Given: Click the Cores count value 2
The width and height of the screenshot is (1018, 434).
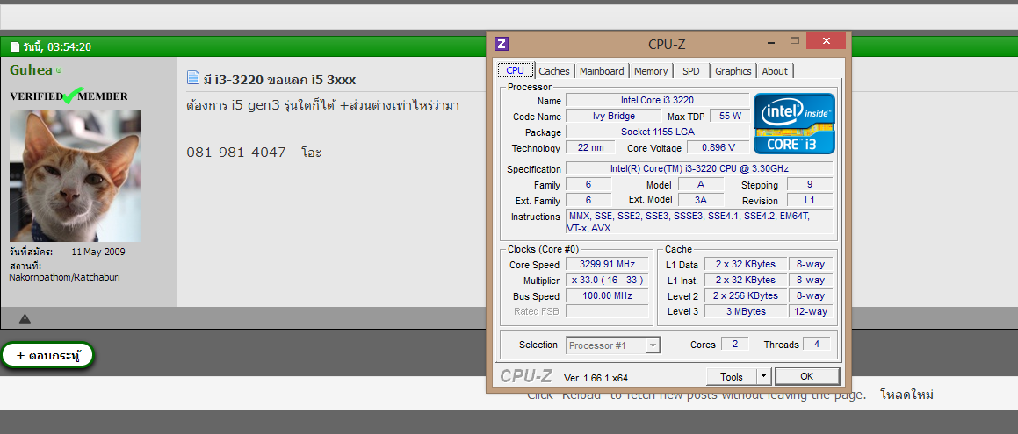Looking at the screenshot, I should coord(735,344).
